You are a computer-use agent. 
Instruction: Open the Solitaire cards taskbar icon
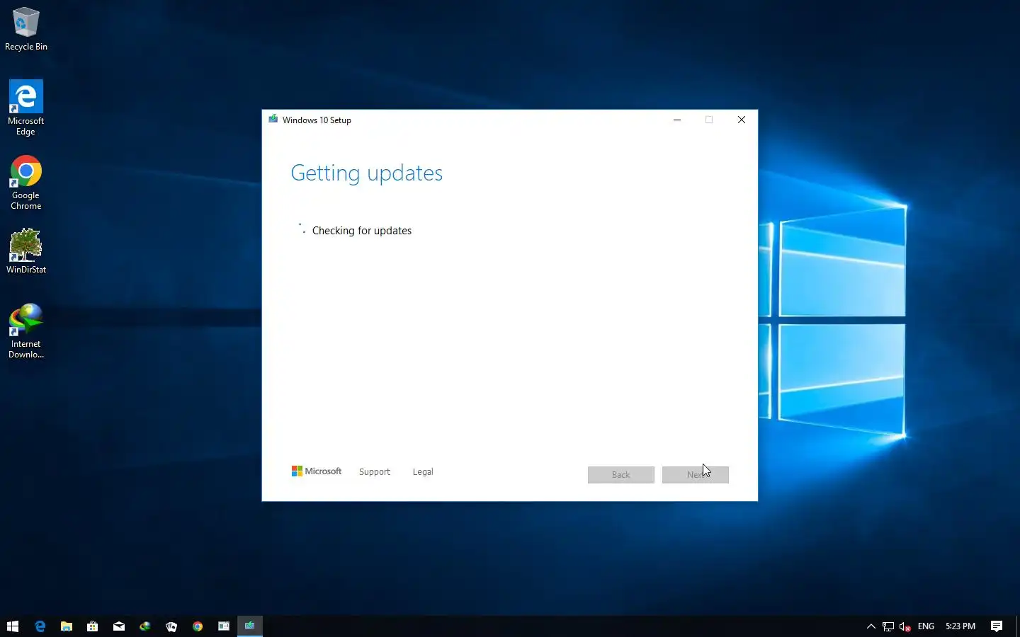click(x=171, y=626)
